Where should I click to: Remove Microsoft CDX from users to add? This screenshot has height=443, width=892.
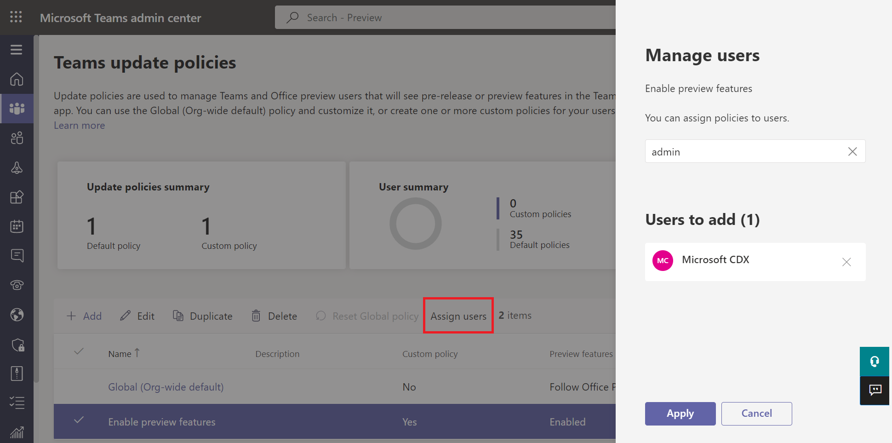click(x=846, y=262)
